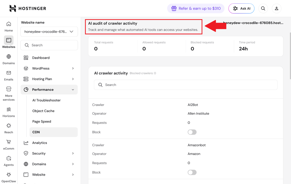Click the AI crawler search magnifier icon
291x184 pixels.
[x=100, y=85]
